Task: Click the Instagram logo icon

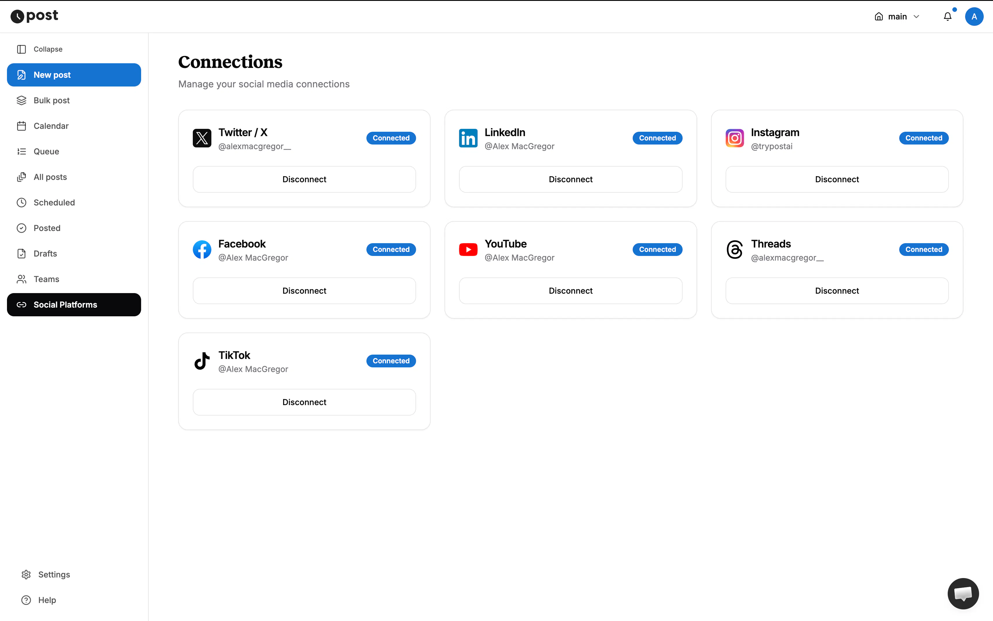Action: (x=735, y=138)
